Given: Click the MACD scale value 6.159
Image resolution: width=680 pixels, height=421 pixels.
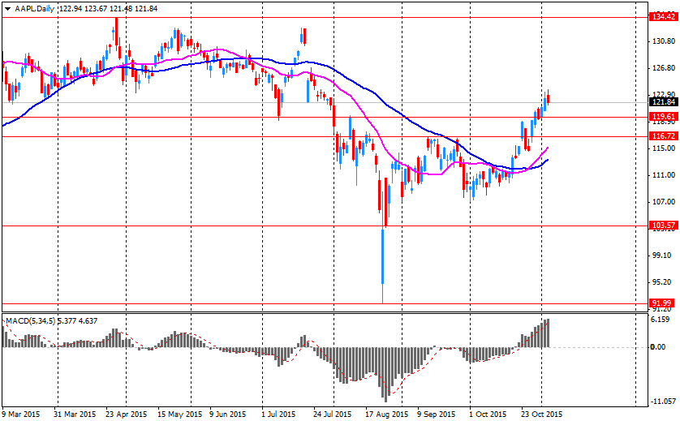Looking at the screenshot, I should click(661, 320).
